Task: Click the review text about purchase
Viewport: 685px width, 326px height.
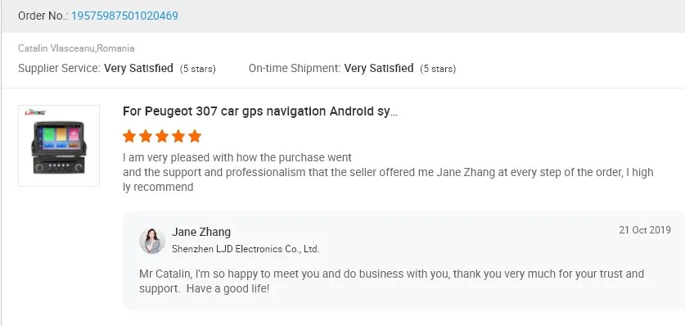Action: (388, 172)
